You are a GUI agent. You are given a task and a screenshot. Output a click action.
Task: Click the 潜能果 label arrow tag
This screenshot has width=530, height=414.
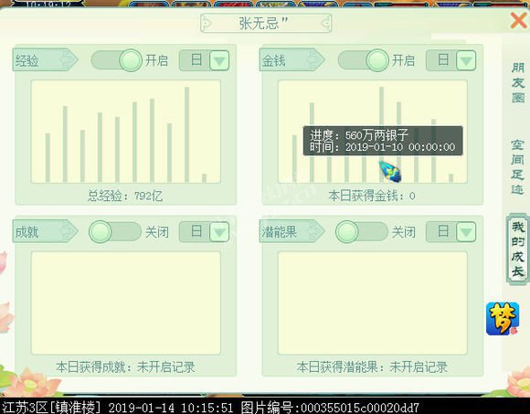[x=292, y=231]
